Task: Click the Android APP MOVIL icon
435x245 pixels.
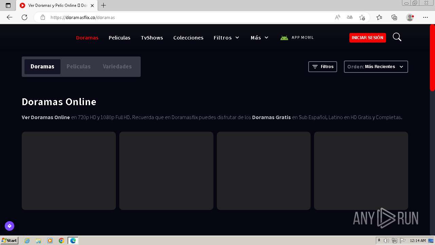Action: tap(284, 38)
